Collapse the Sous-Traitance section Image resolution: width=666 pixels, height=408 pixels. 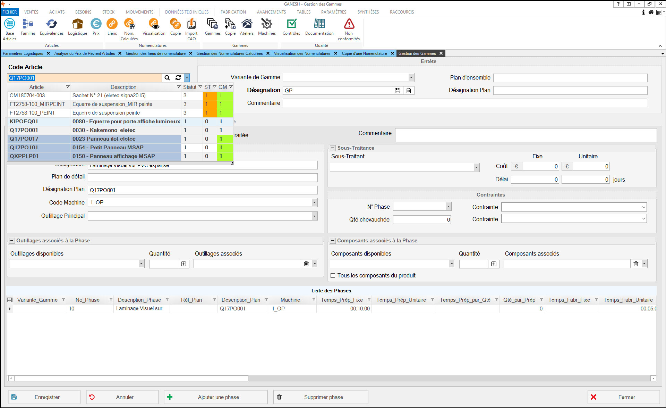pyautogui.click(x=333, y=148)
